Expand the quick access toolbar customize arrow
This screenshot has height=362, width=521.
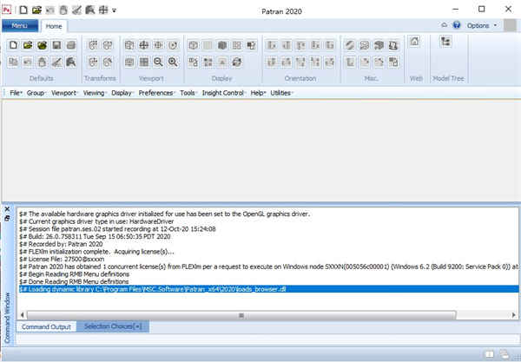tap(114, 10)
